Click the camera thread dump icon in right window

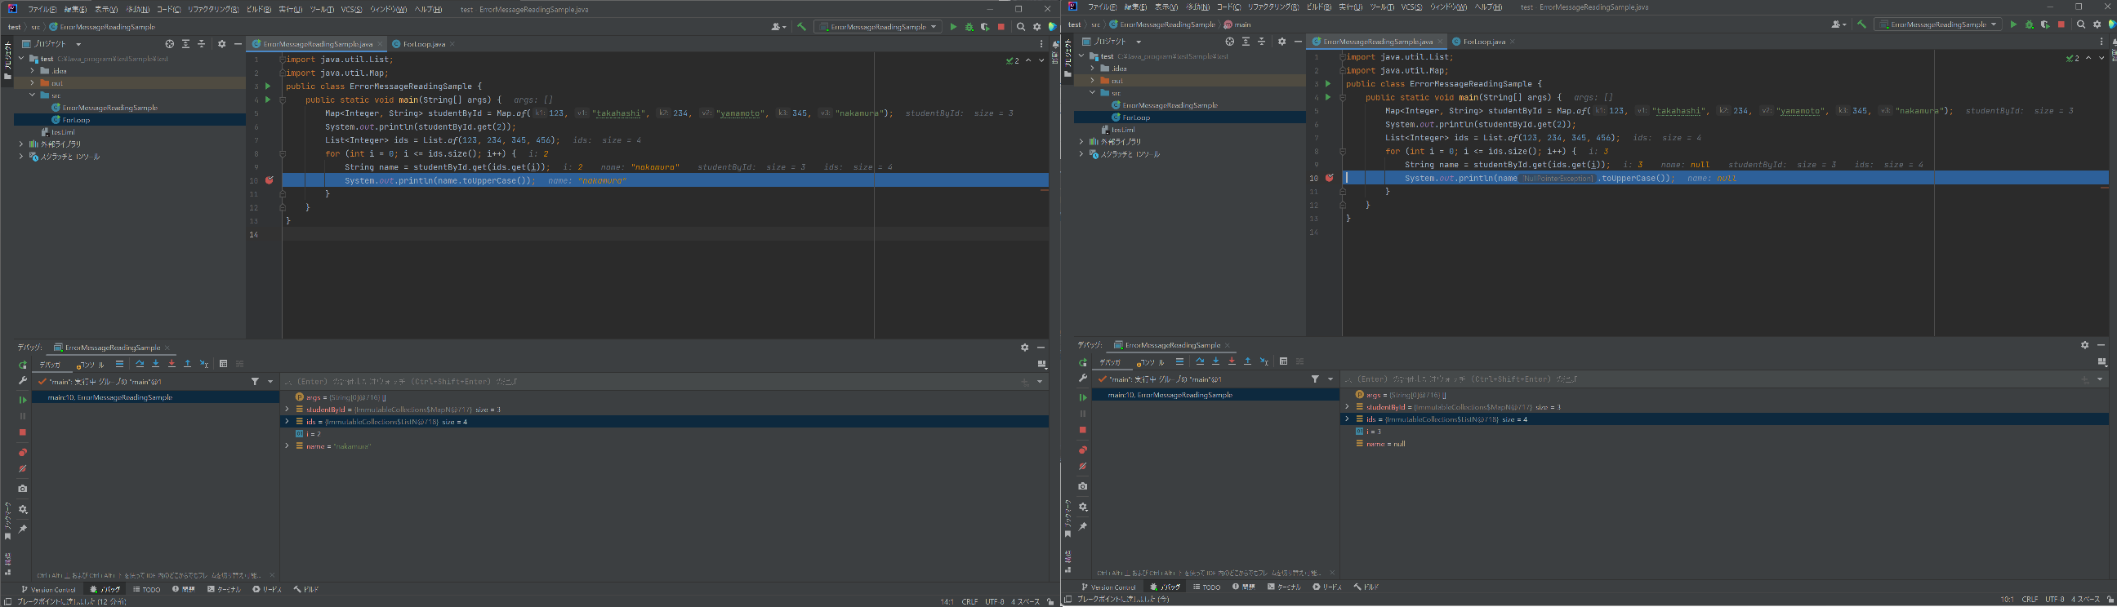(x=1083, y=486)
